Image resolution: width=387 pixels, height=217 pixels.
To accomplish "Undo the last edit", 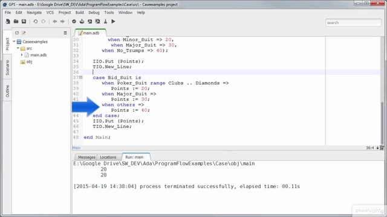I will 35,22.
